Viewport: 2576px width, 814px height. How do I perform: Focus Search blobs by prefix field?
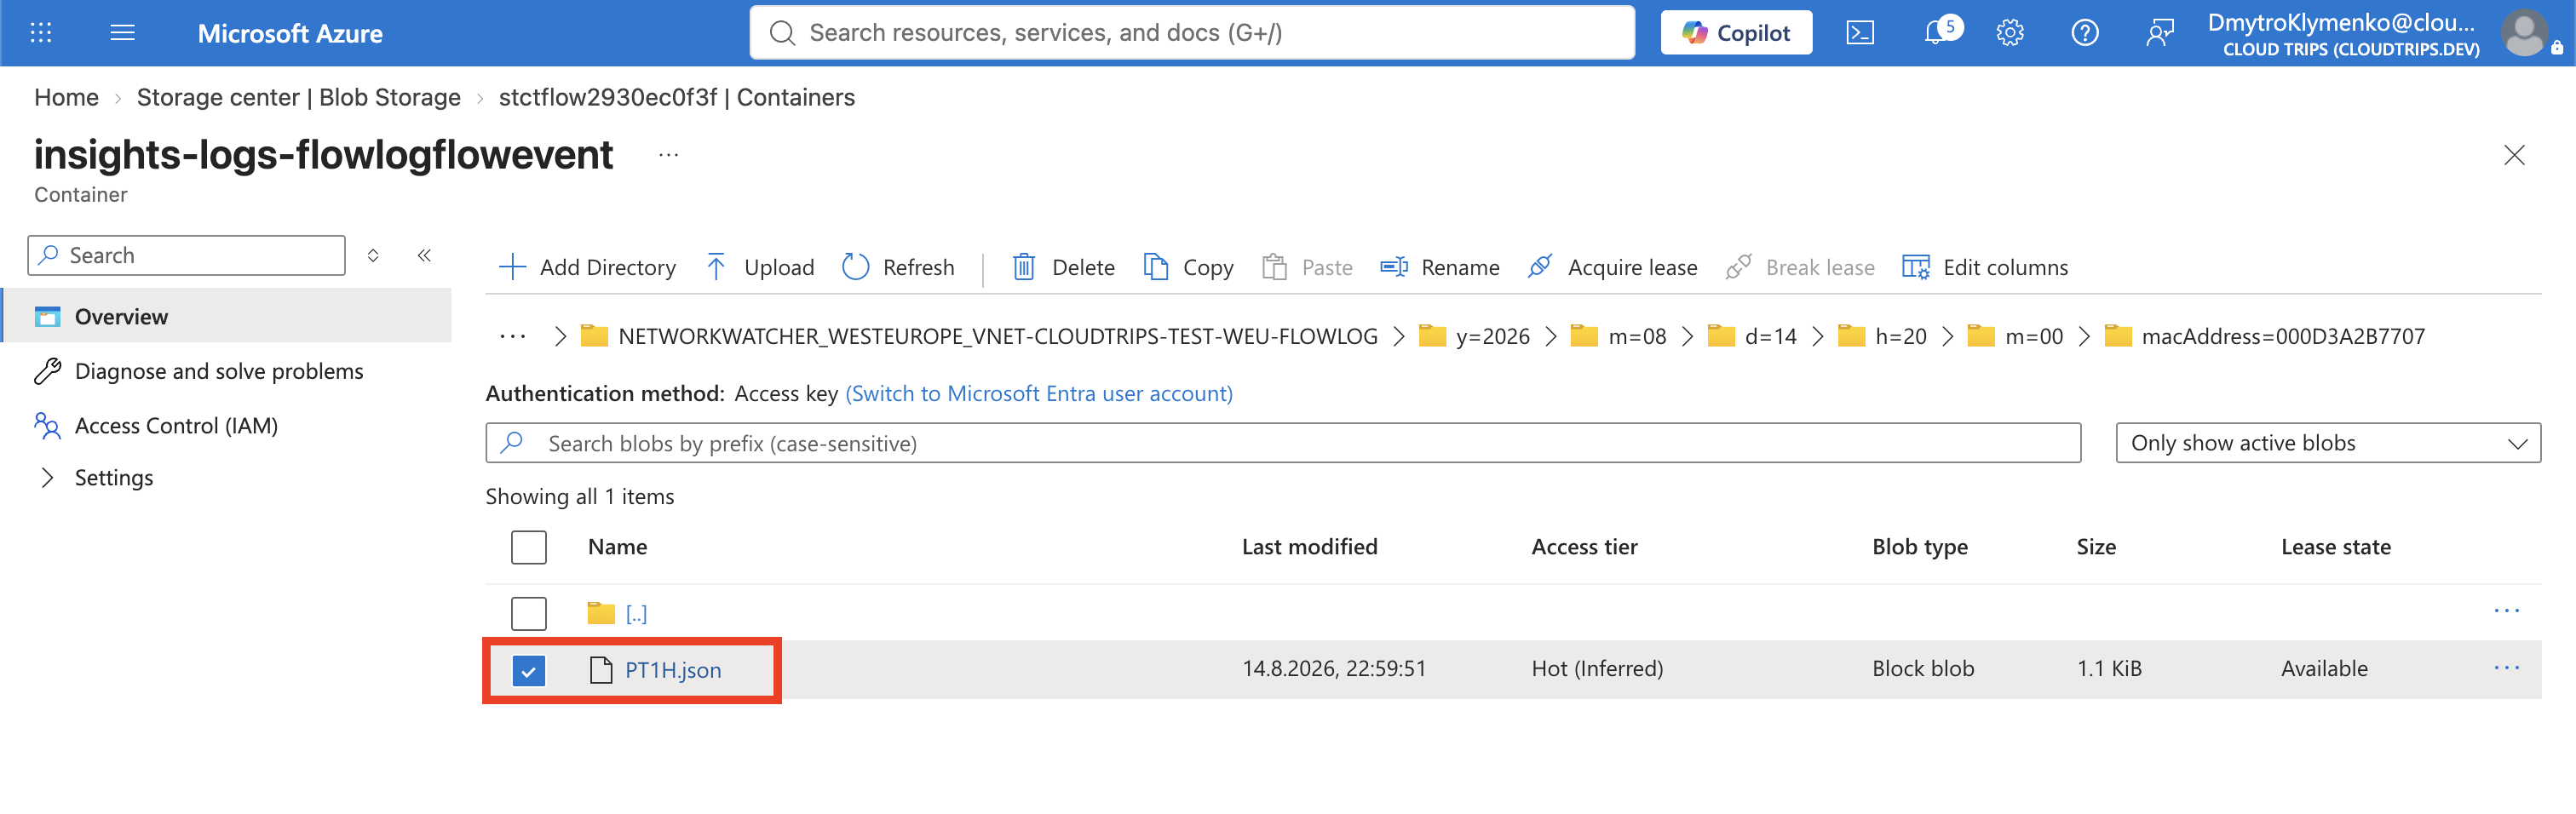[x=1283, y=443]
